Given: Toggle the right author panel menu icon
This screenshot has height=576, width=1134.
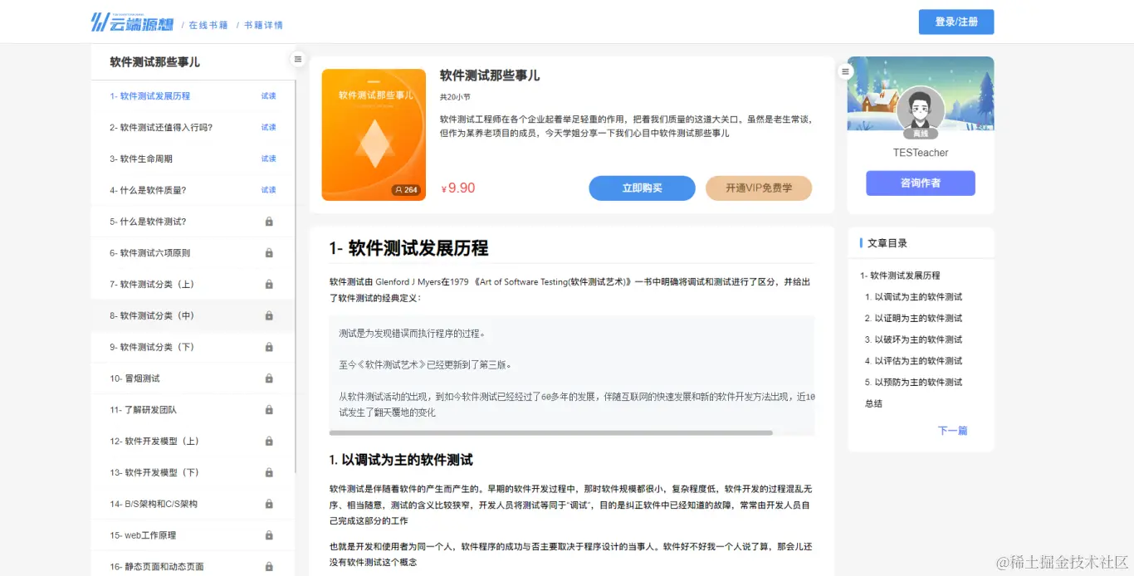Looking at the screenshot, I should [846, 71].
